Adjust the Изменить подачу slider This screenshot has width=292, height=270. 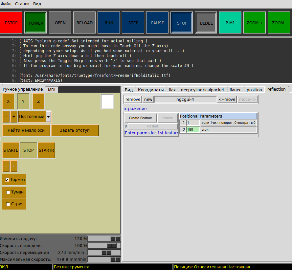(x=104, y=239)
